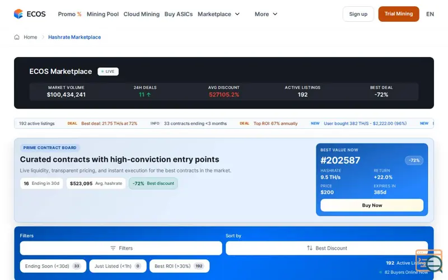
Task: Open the Buy ASICs page
Action: 179,14
